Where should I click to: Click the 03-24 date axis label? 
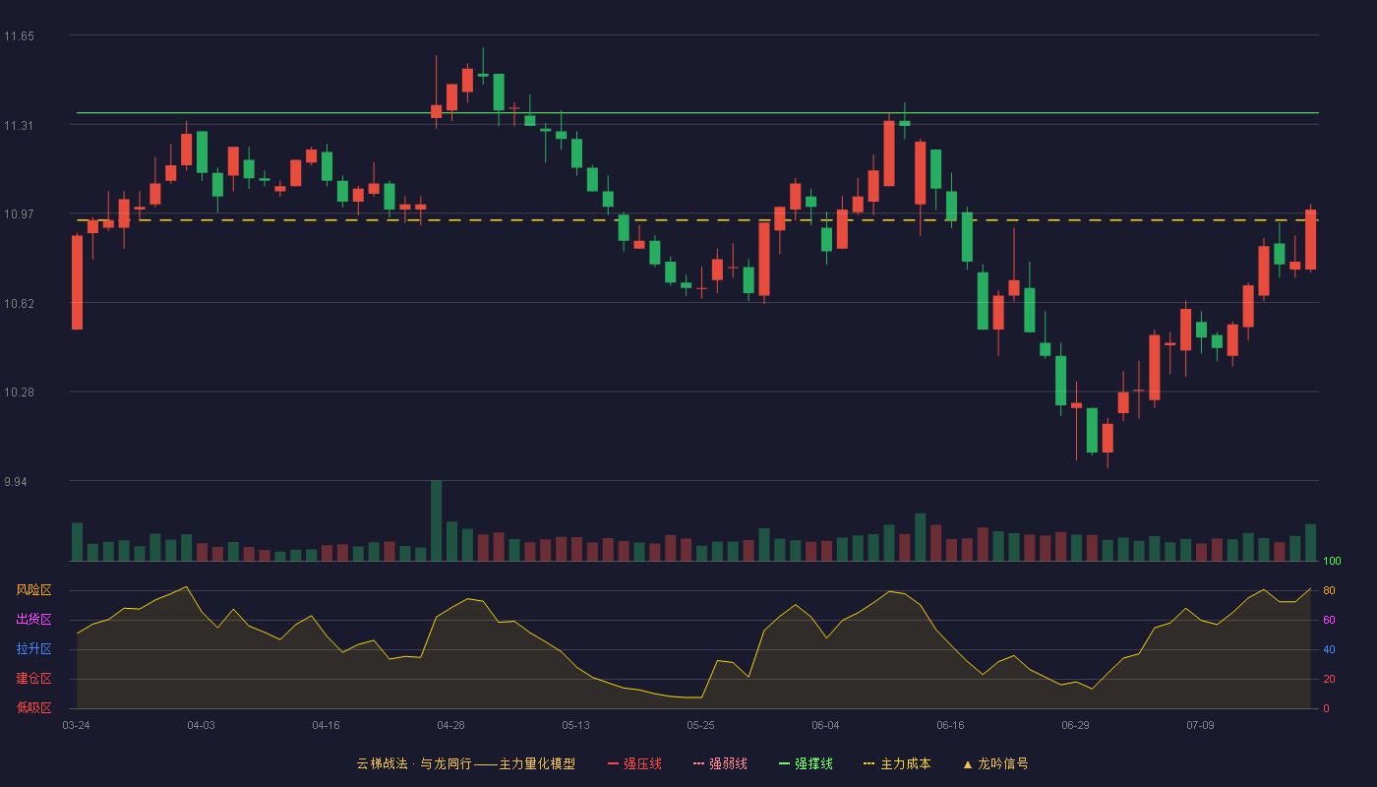coord(76,725)
